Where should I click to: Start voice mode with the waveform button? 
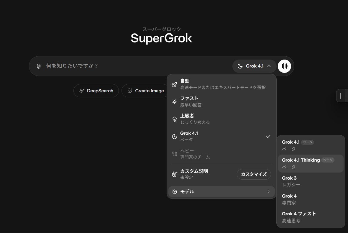(284, 66)
